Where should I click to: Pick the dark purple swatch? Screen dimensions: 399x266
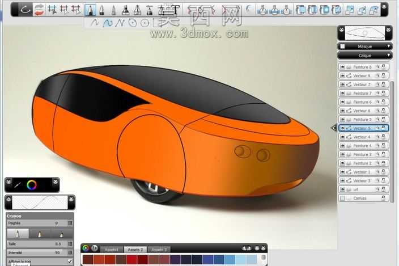click(x=175, y=260)
